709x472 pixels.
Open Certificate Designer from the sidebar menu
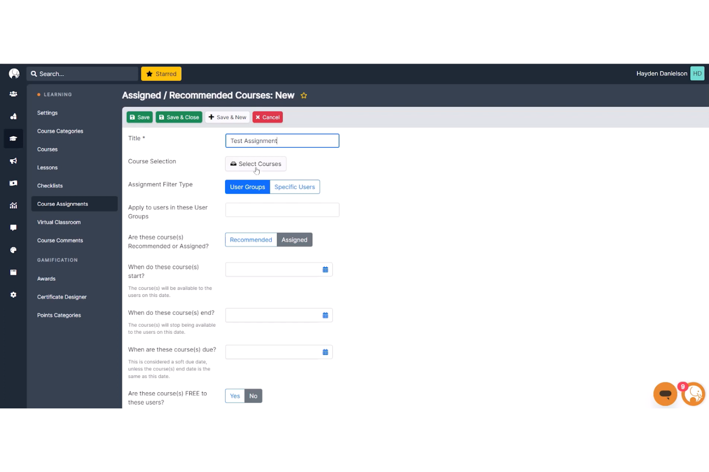(x=62, y=296)
